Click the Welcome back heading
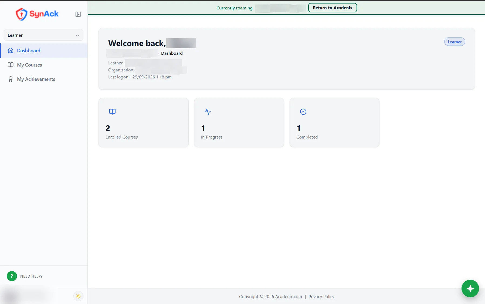The width and height of the screenshot is (485, 304). click(137, 43)
